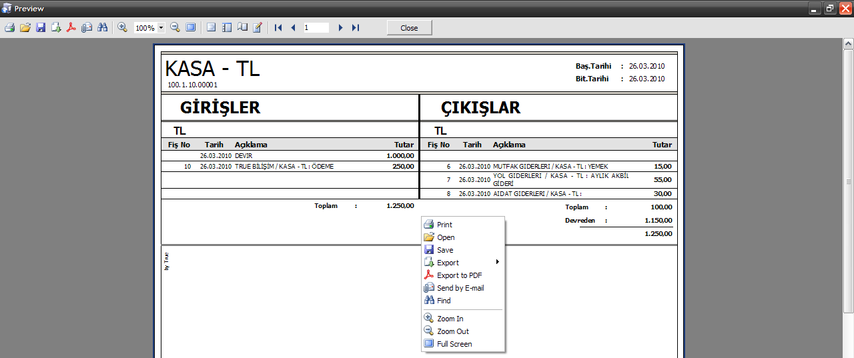Click the Send by E-mail toolbar icon
Screen dimensions: 854x358
87,28
